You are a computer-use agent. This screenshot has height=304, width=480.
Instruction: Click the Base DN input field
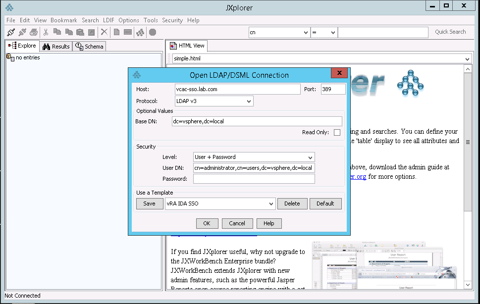click(x=257, y=121)
